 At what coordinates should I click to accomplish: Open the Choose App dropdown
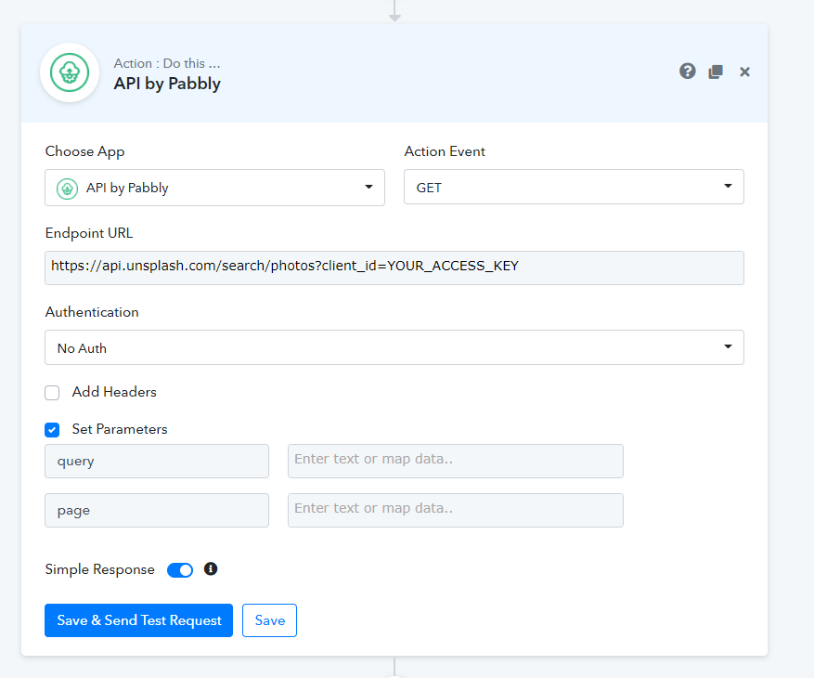click(x=214, y=188)
